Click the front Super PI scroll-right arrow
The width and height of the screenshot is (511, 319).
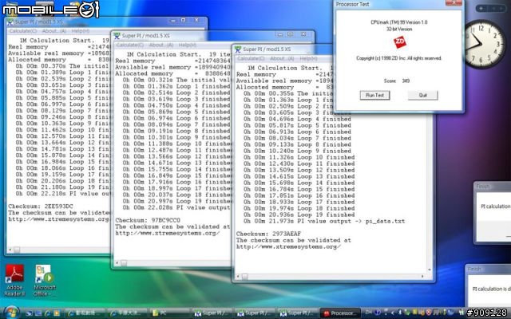click(422, 277)
